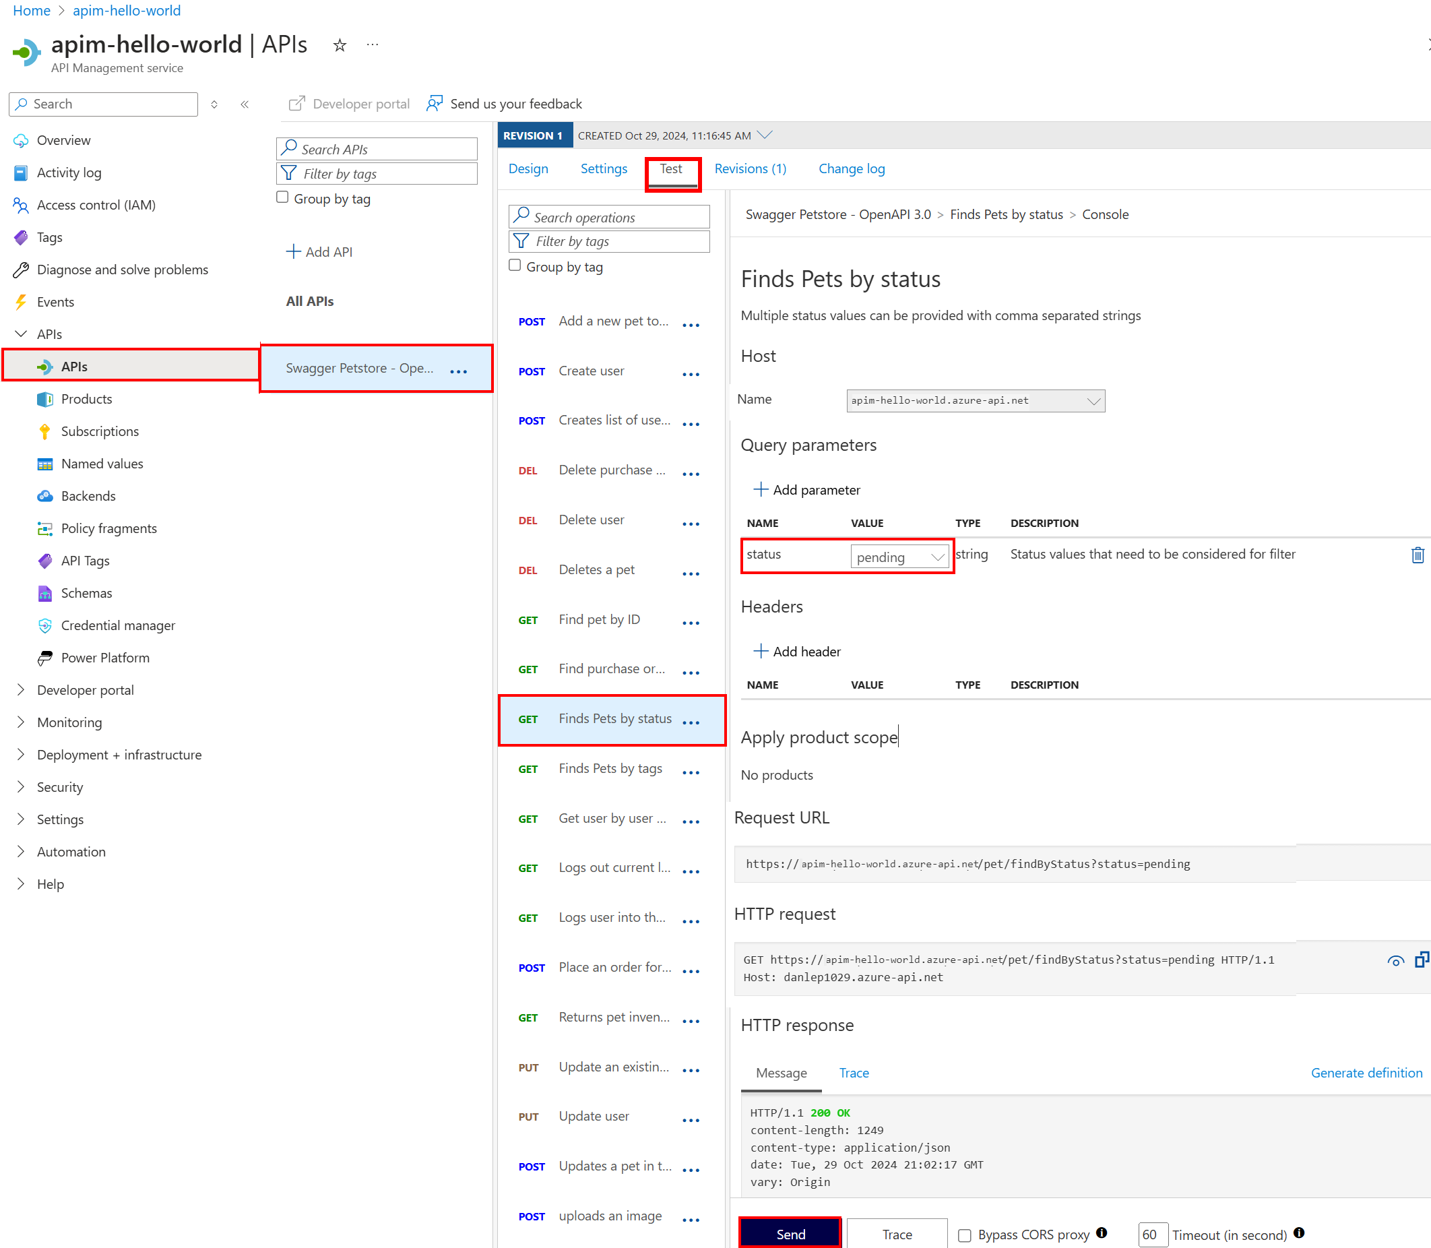The width and height of the screenshot is (1431, 1248).
Task: Select the Subscriptions menu item
Action: 100,432
